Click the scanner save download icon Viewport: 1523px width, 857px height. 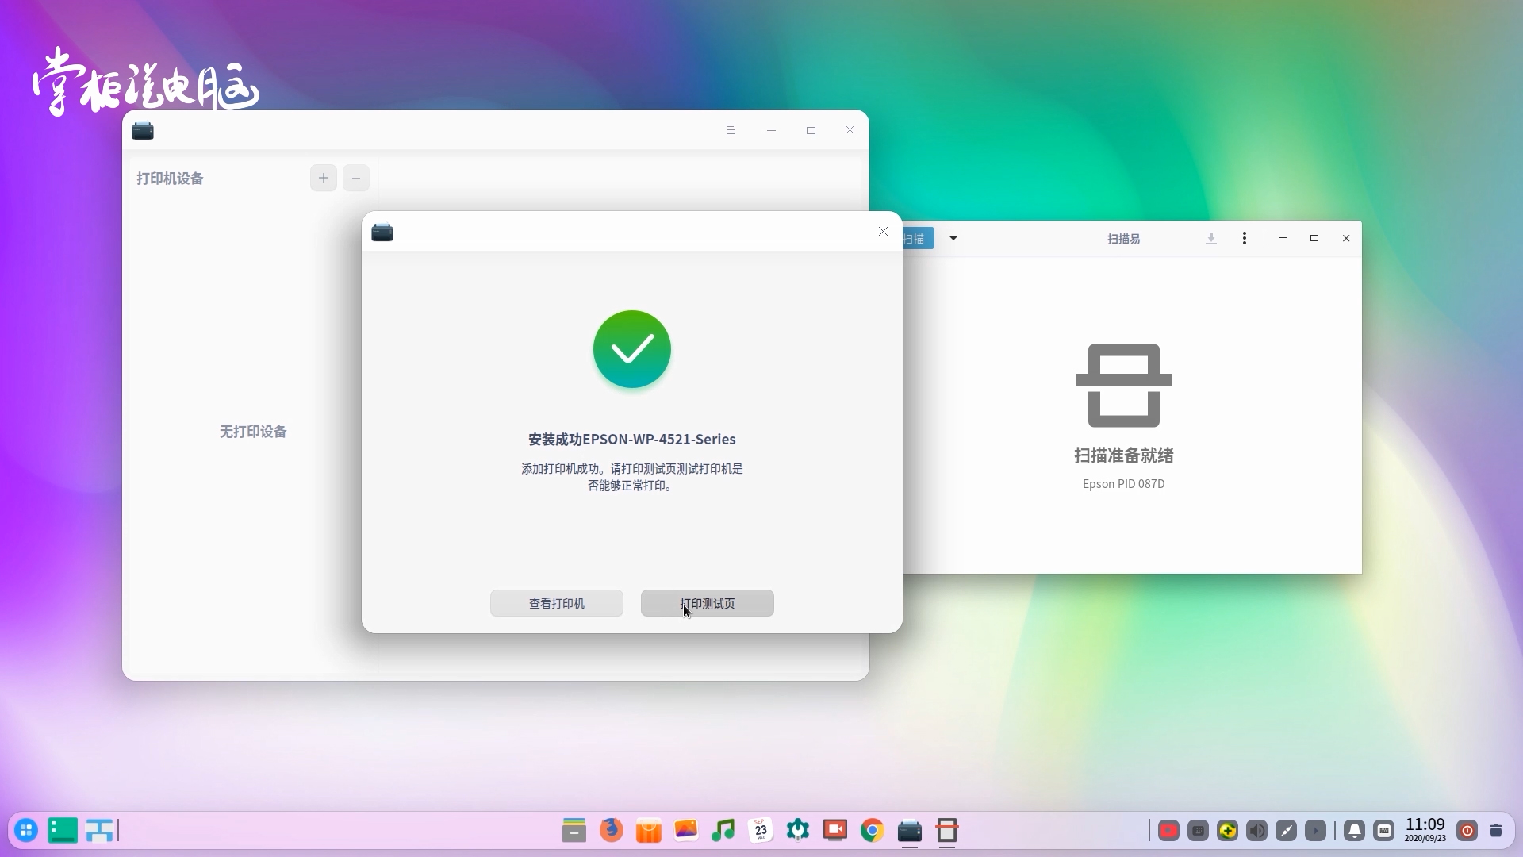(1210, 238)
